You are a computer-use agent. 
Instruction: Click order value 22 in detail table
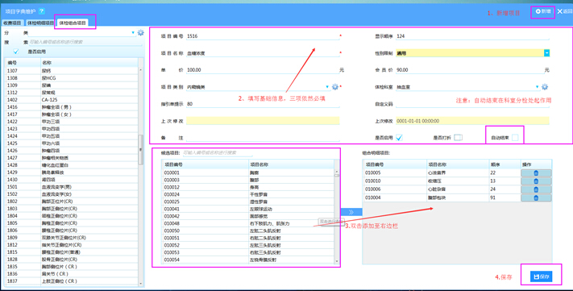click(504, 173)
